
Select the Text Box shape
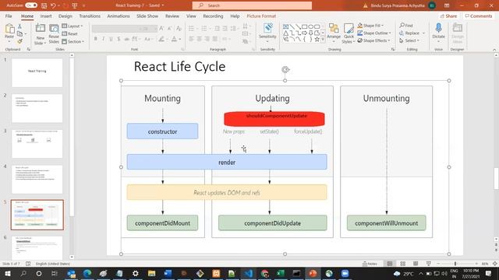coord(286,26)
